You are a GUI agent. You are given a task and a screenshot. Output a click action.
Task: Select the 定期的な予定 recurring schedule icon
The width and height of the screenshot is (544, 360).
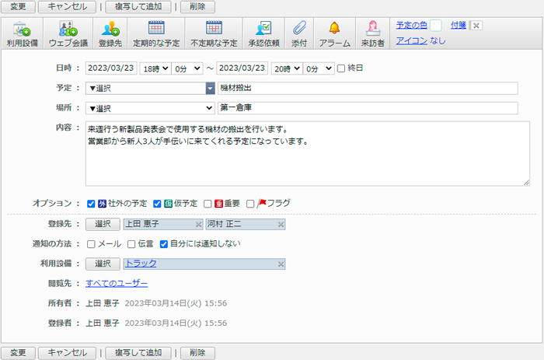[156, 33]
